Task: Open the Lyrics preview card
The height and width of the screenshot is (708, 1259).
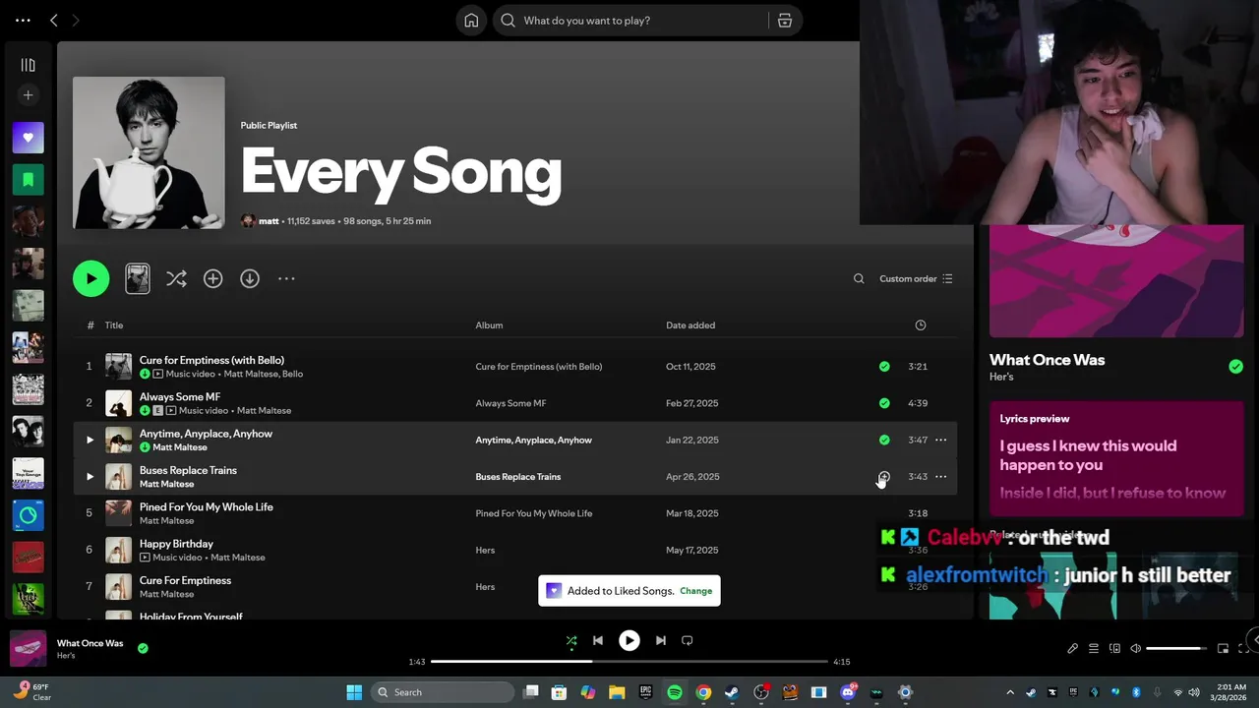Action: pos(1116,458)
